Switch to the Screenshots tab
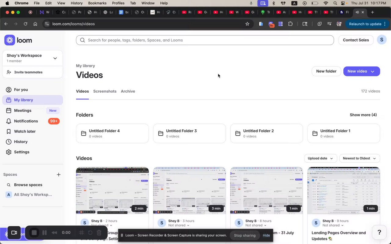This screenshot has height=244, width=391. (105, 91)
